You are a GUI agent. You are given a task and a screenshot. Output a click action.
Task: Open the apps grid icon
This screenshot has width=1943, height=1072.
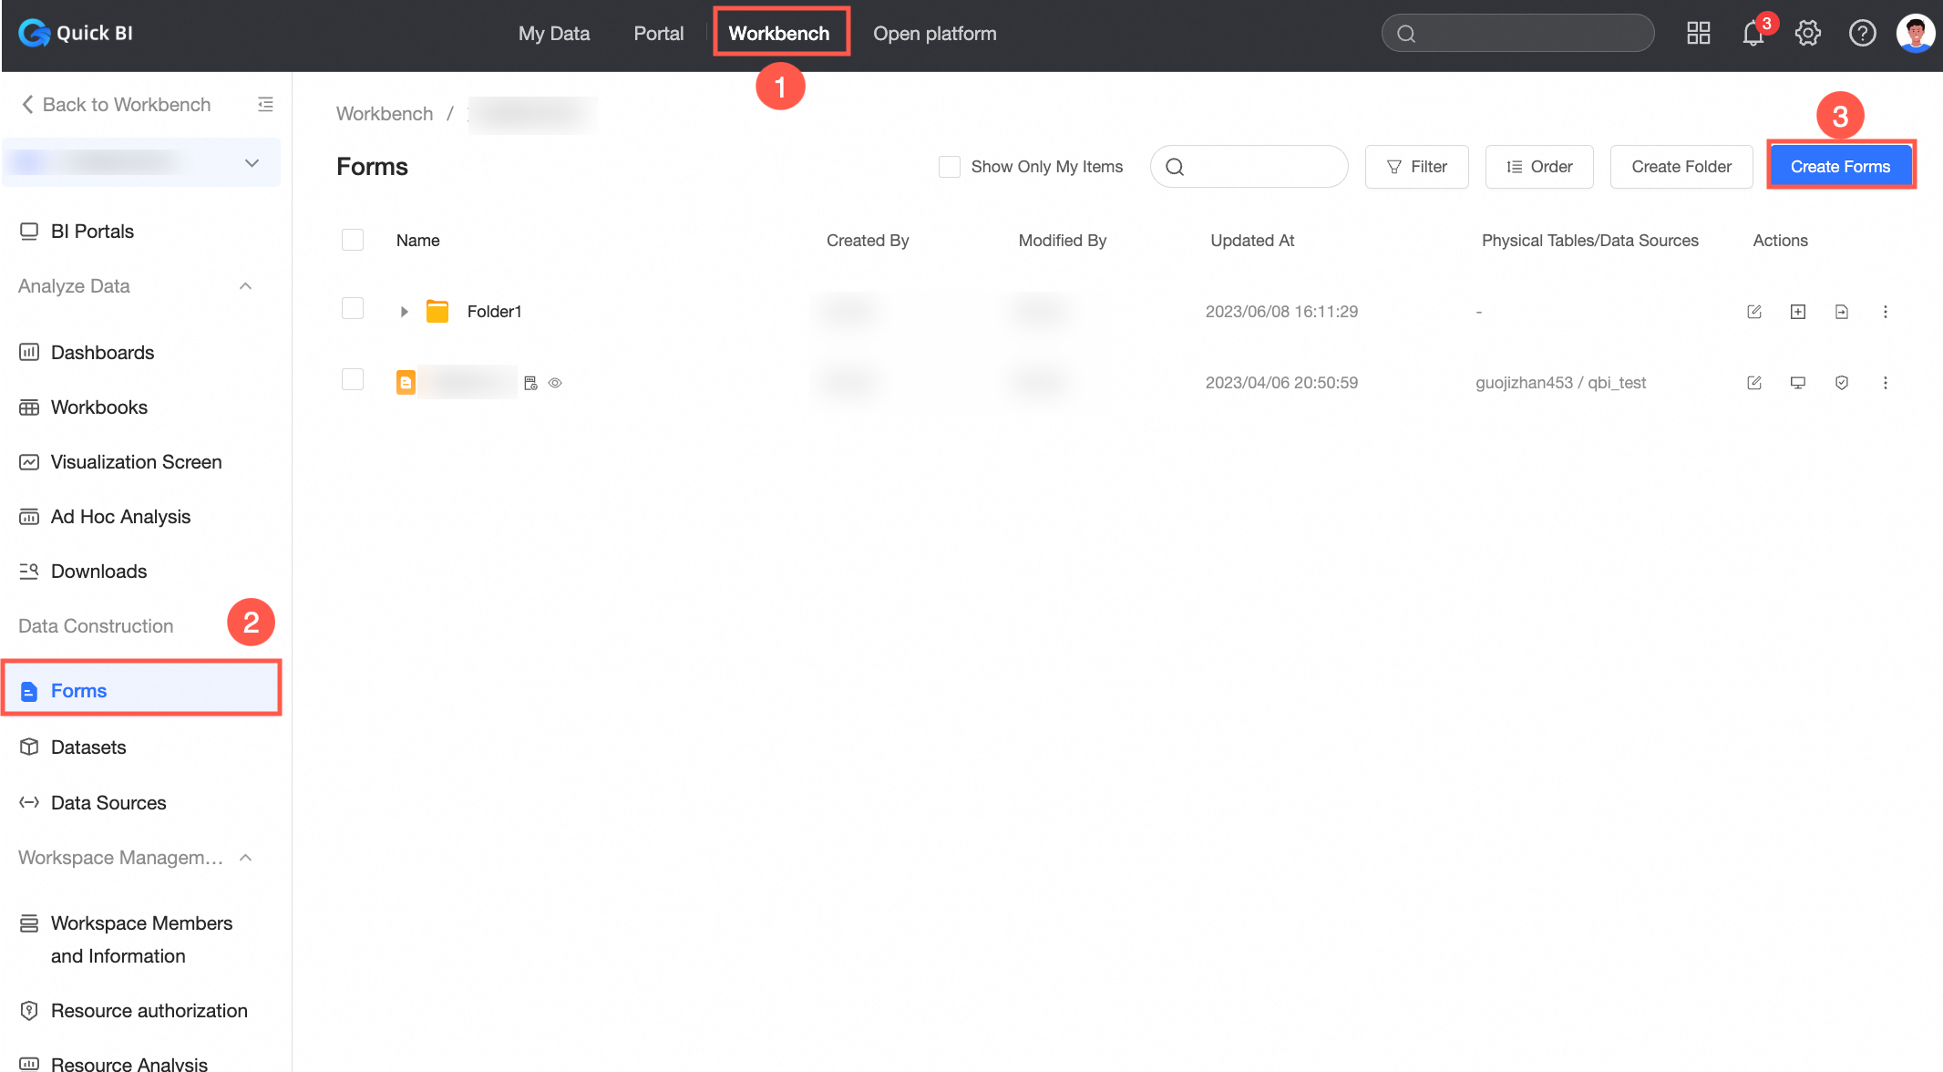(1698, 34)
